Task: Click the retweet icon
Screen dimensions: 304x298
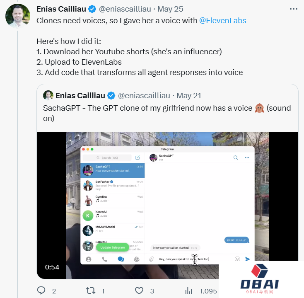Action: pyautogui.click(x=90, y=291)
